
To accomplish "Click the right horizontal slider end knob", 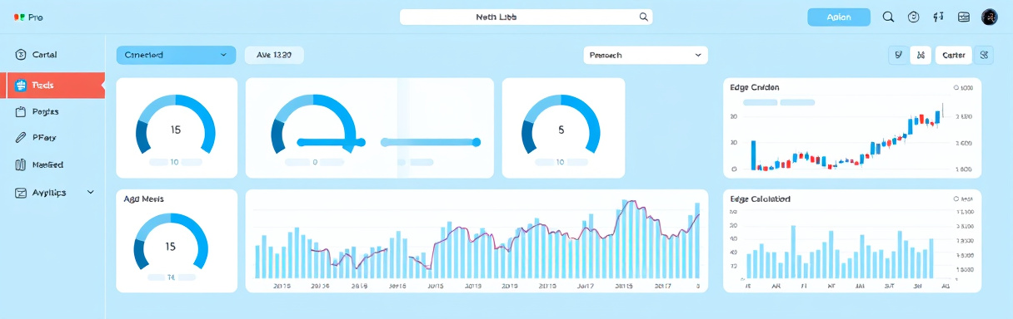I will click(x=477, y=142).
